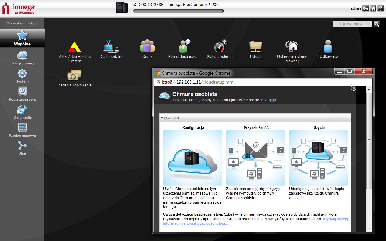Click Chrome icon in popup title bar

pos(157,73)
